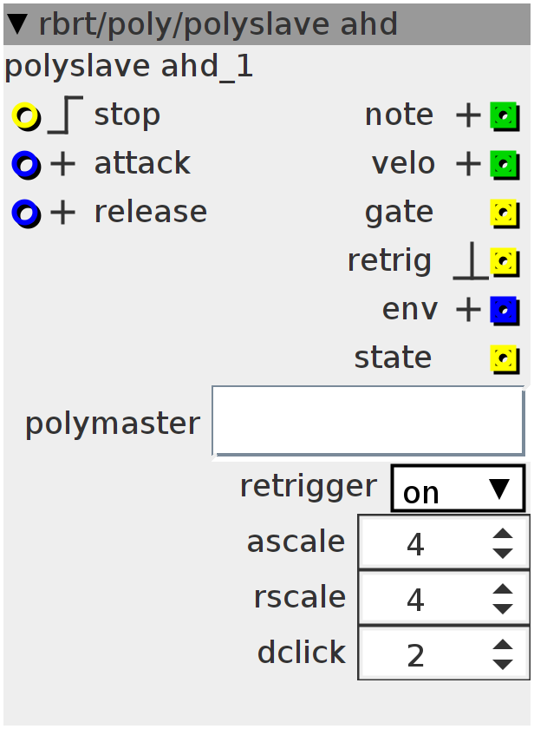Increase the ascale value with up arrow
The height and width of the screenshot is (729, 534).
[x=503, y=533]
